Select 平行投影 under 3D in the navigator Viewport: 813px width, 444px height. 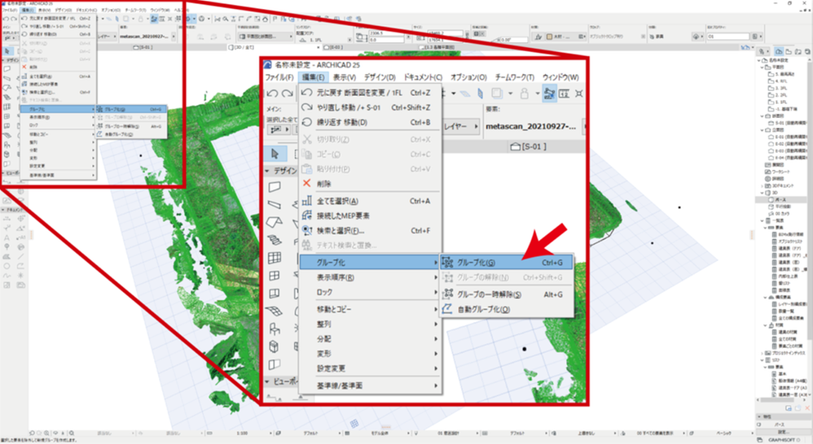(779, 207)
